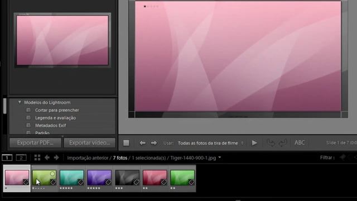The width and height of the screenshot is (357, 201).
Task: Go forward with filmstrip right arrow
Action: tap(56, 157)
